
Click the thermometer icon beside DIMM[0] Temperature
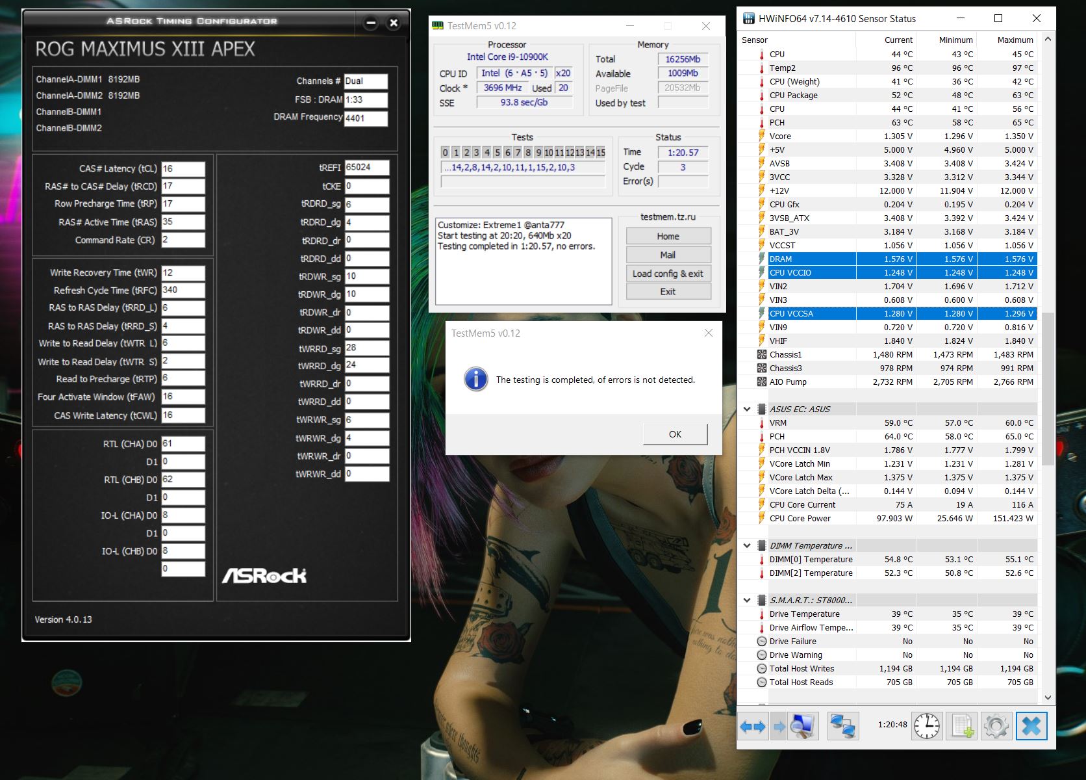[x=762, y=560]
